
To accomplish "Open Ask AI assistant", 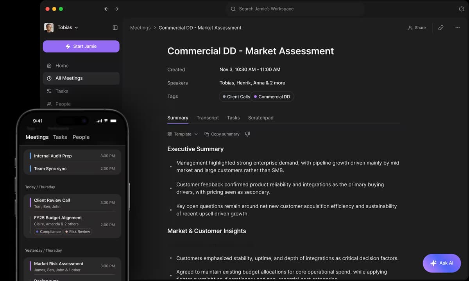I will coord(442,263).
